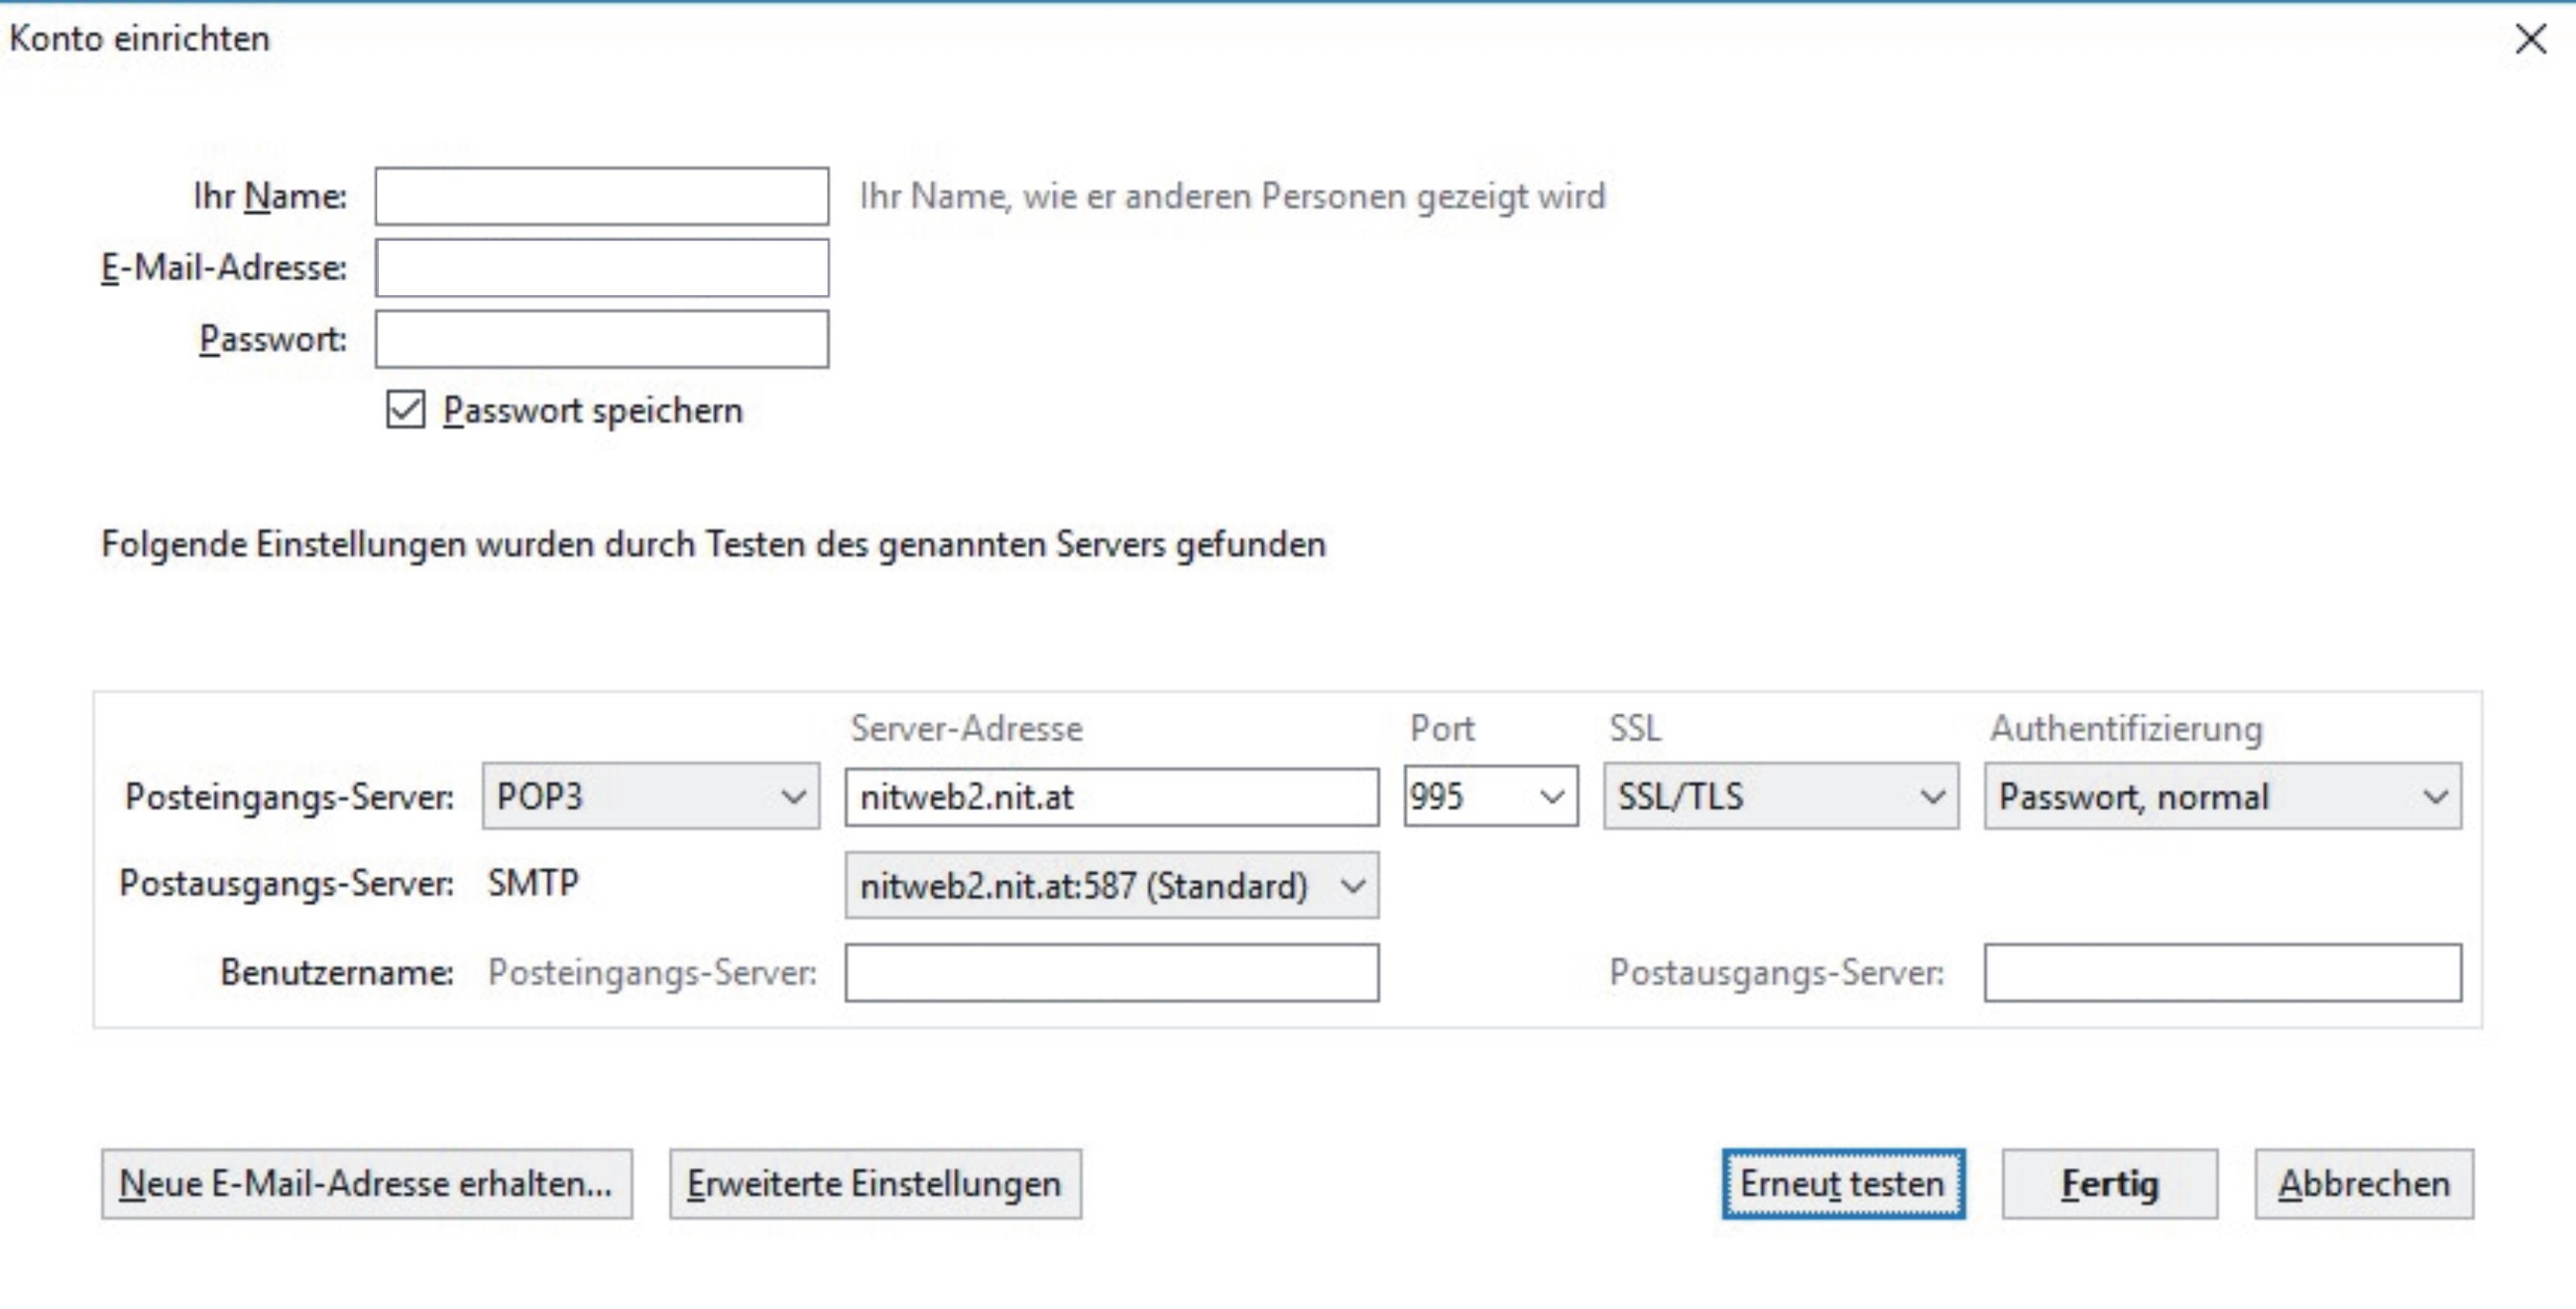Viewport: 2576px width, 1309px height.
Task: Open the SSL/TLS security dropdown
Action: [x=1780, y=797]
